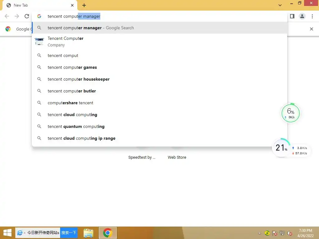Select 'tencent computer manager - Google Search' suggestion

pyautogui.click(x=159, y=28)
